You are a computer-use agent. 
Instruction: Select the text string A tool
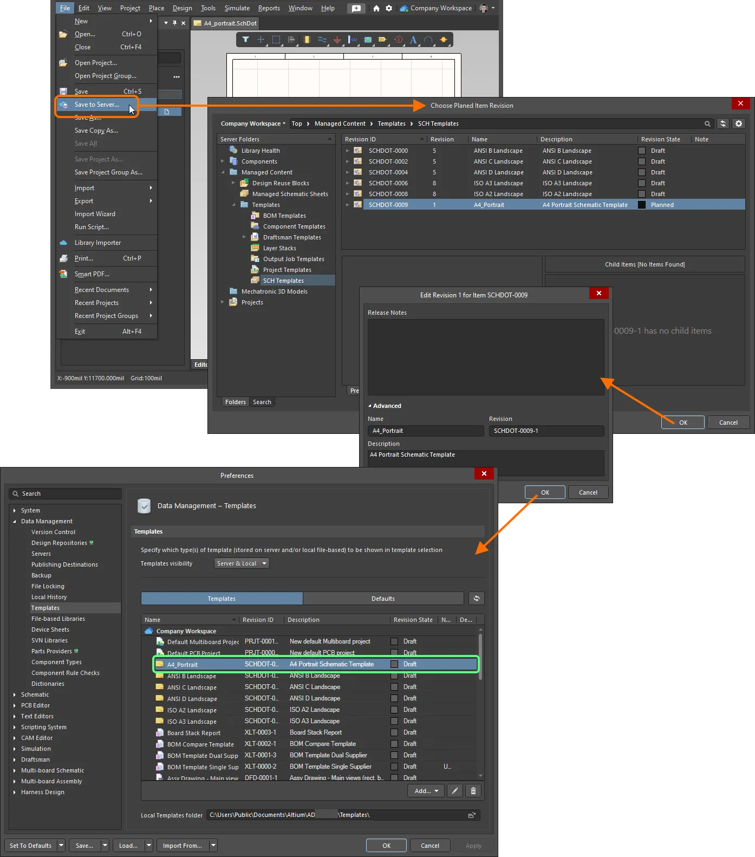(413, 40)
